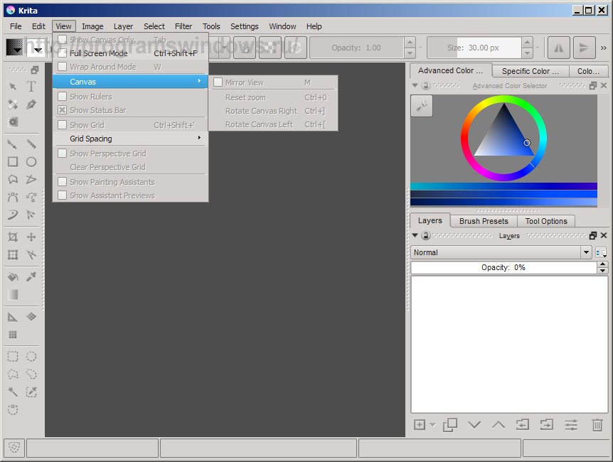Choose the Rectangular Selection tool
This screenshot has height=462, width=613.
click(13, 357)
